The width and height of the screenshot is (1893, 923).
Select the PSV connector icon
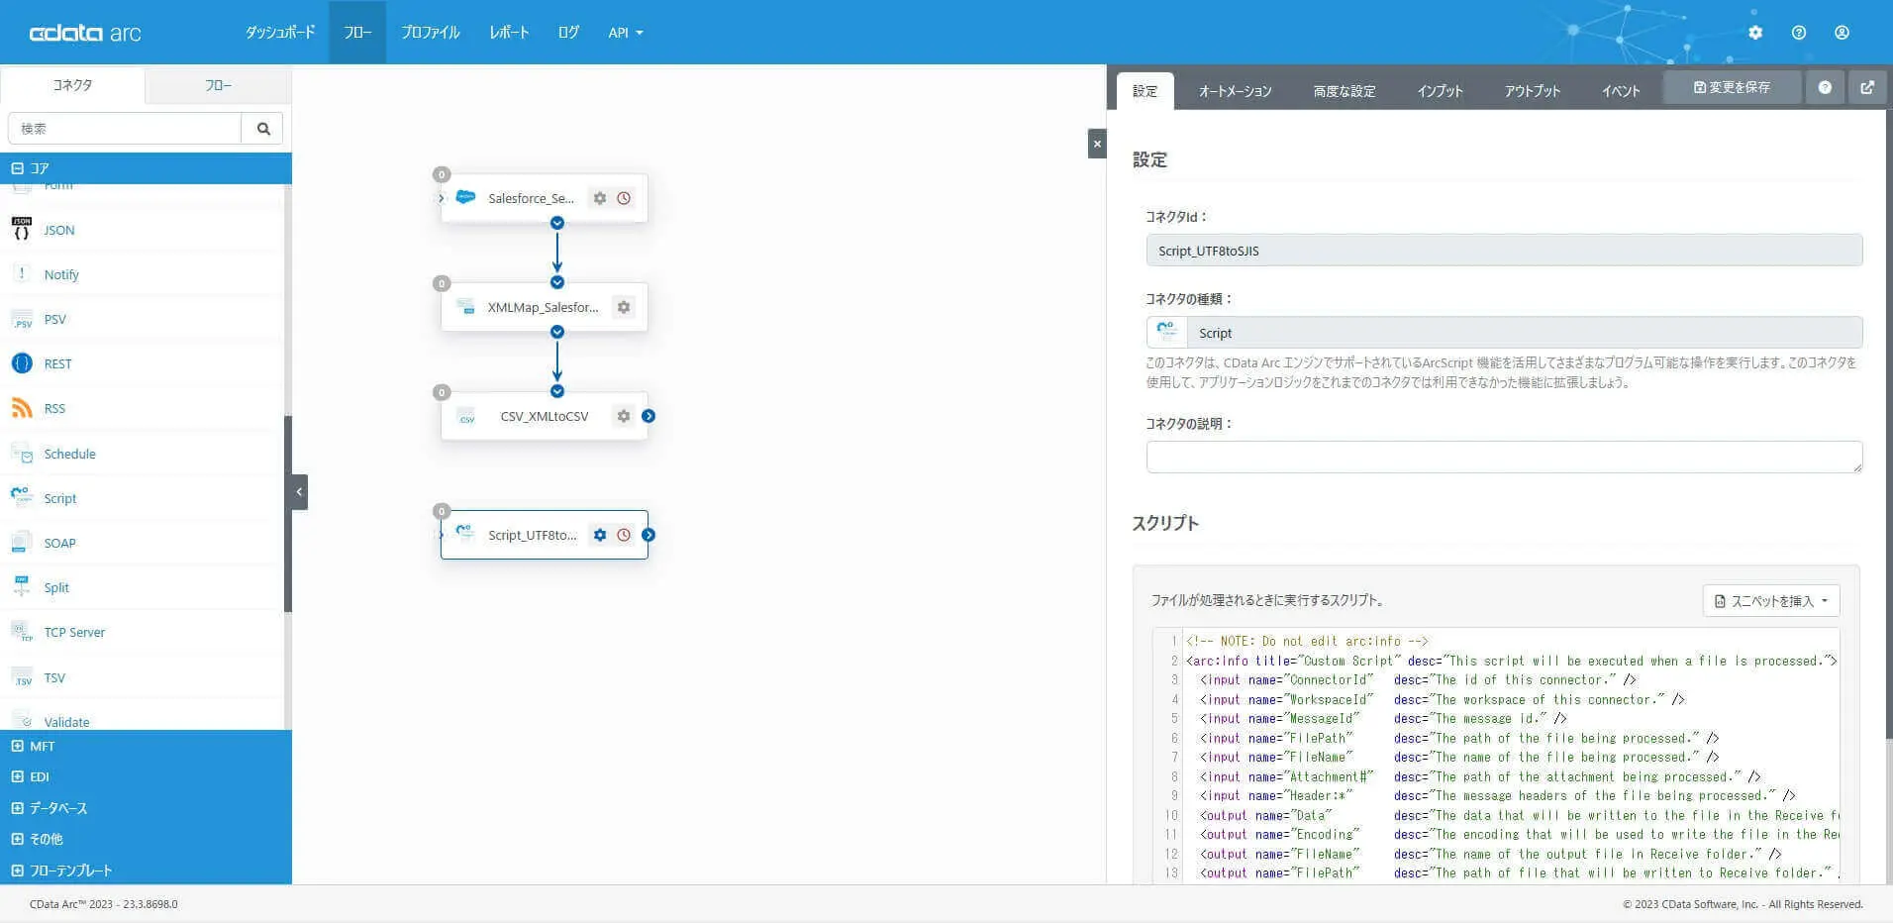pos(22,319)
